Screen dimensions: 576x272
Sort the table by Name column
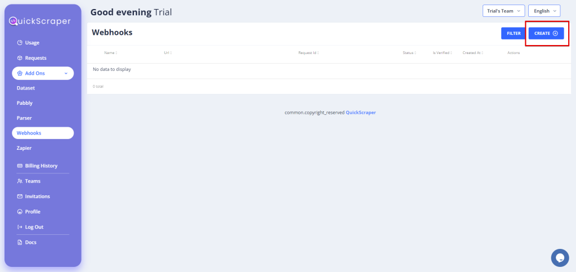[x=110, y=53]
